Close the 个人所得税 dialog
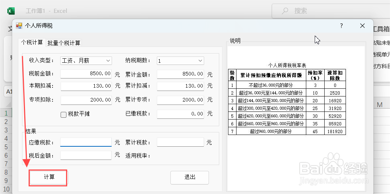390x194 pixels. click(x=362, y=26)
